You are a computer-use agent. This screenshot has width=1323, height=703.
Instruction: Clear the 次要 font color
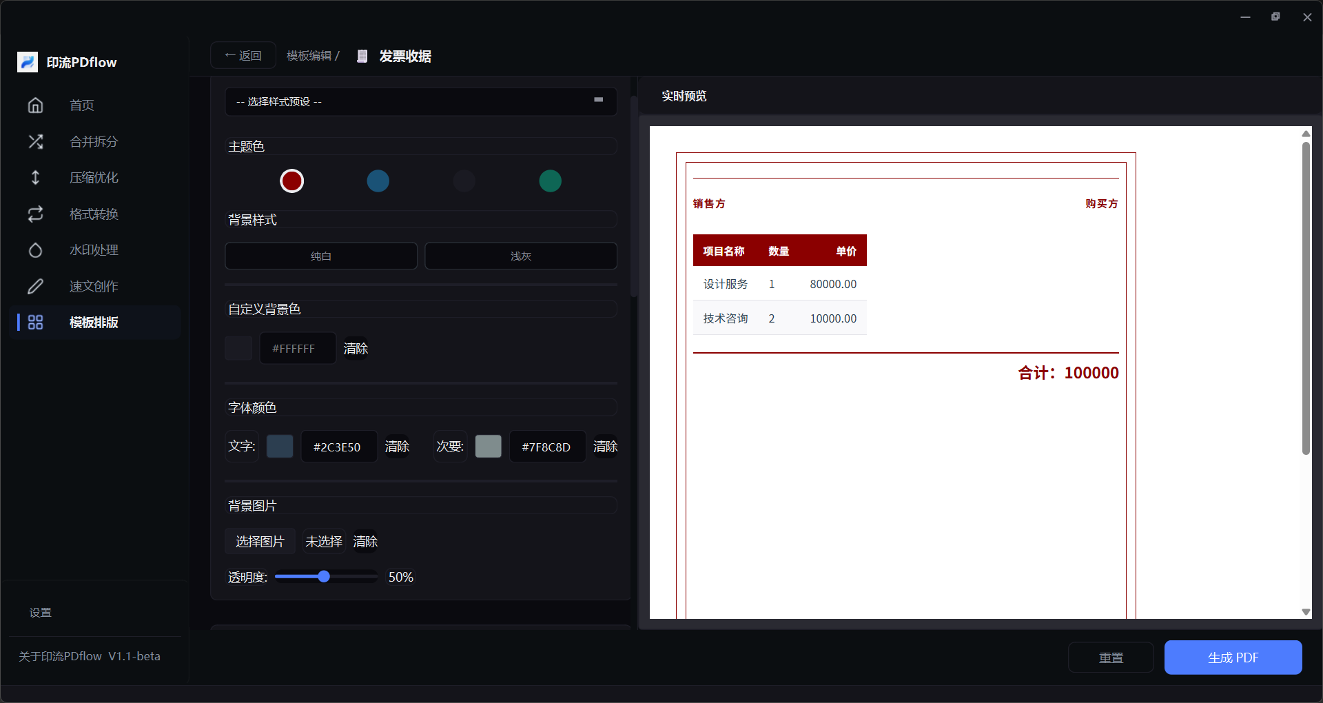[x=606, y=447]
